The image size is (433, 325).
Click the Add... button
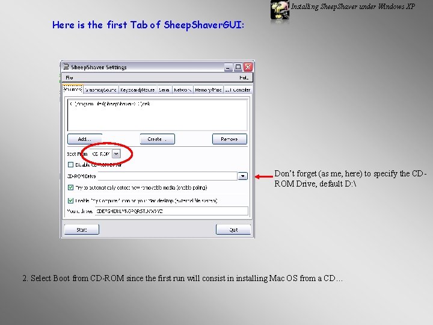click(85, 139)
